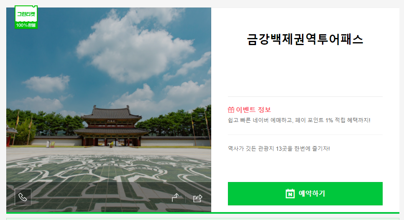
Task: Click the patterned plaza floor in the photo
Action: (x=109, y=180)
